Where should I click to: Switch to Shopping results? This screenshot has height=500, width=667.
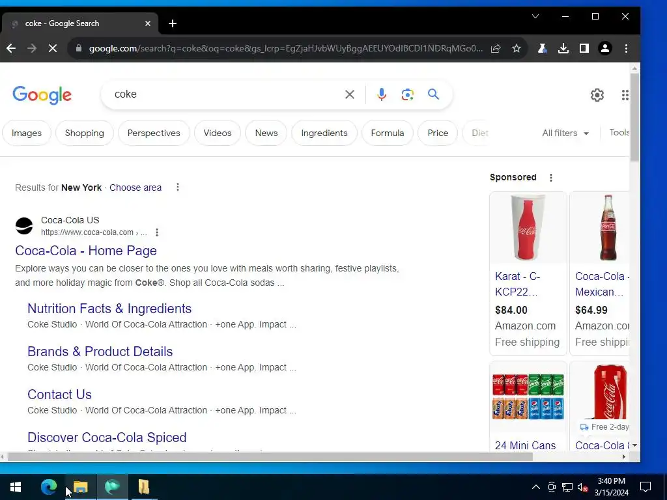pyautogui.click(x=84, y=133)
